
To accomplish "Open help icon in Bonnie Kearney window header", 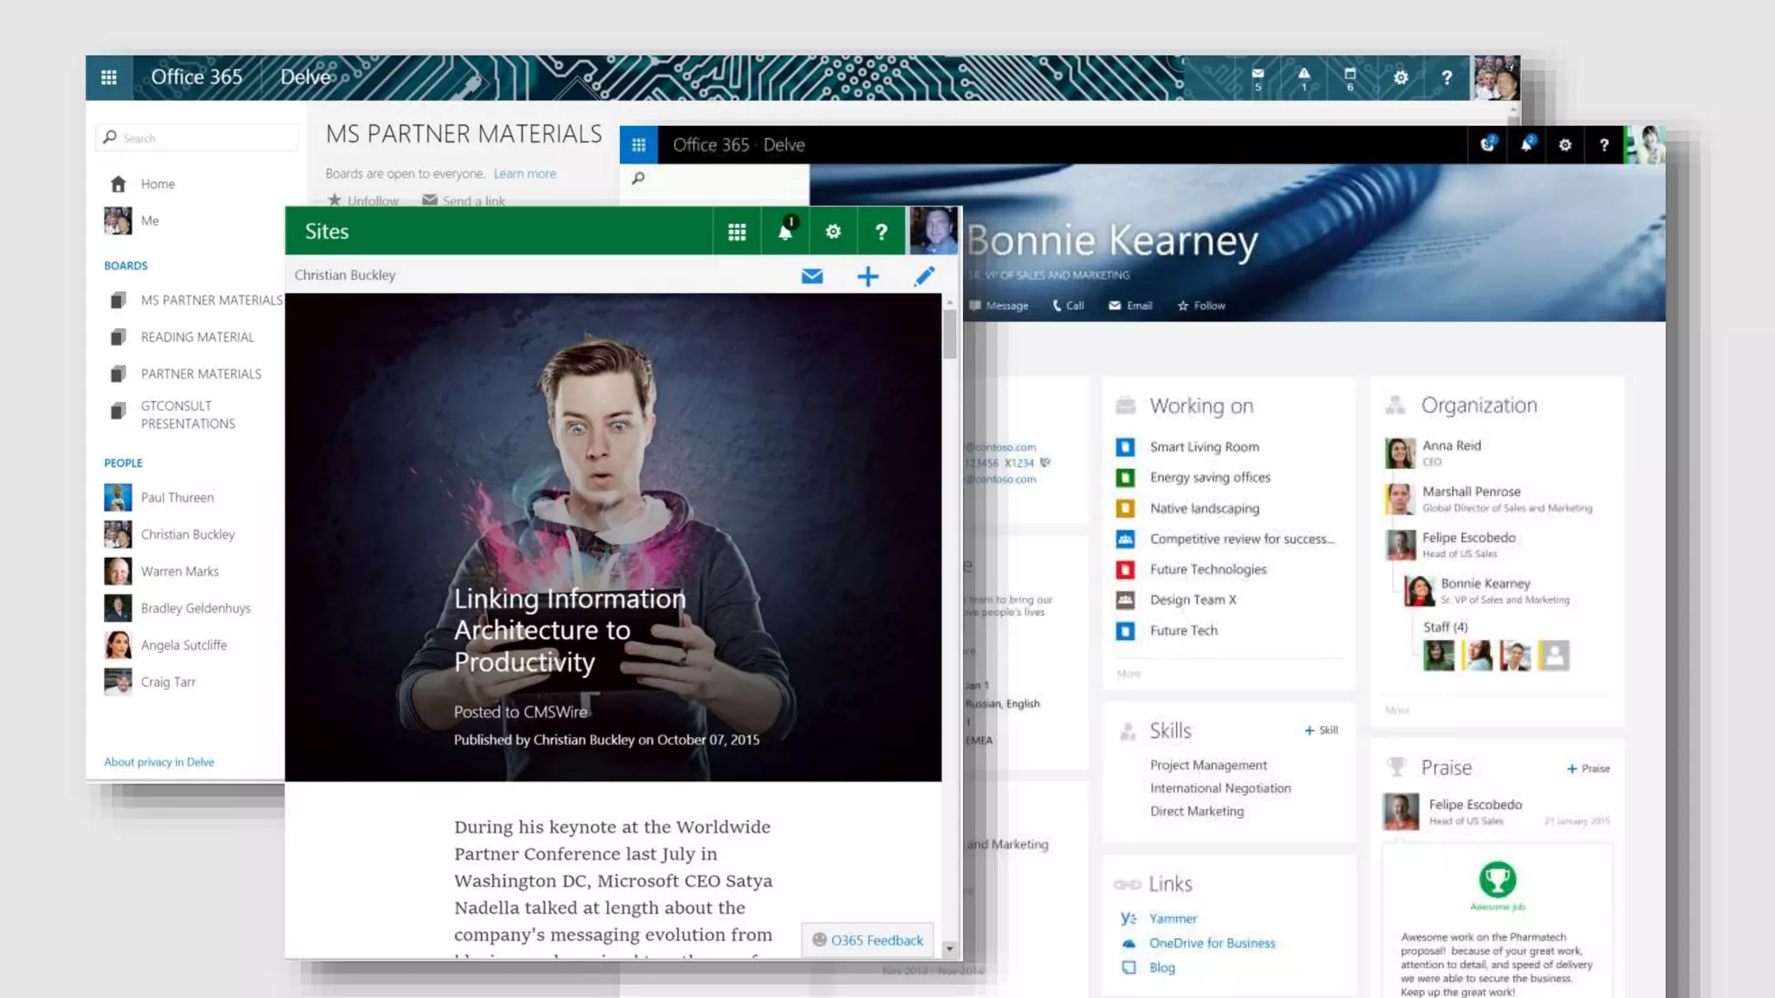I will tap(1604, 145).
